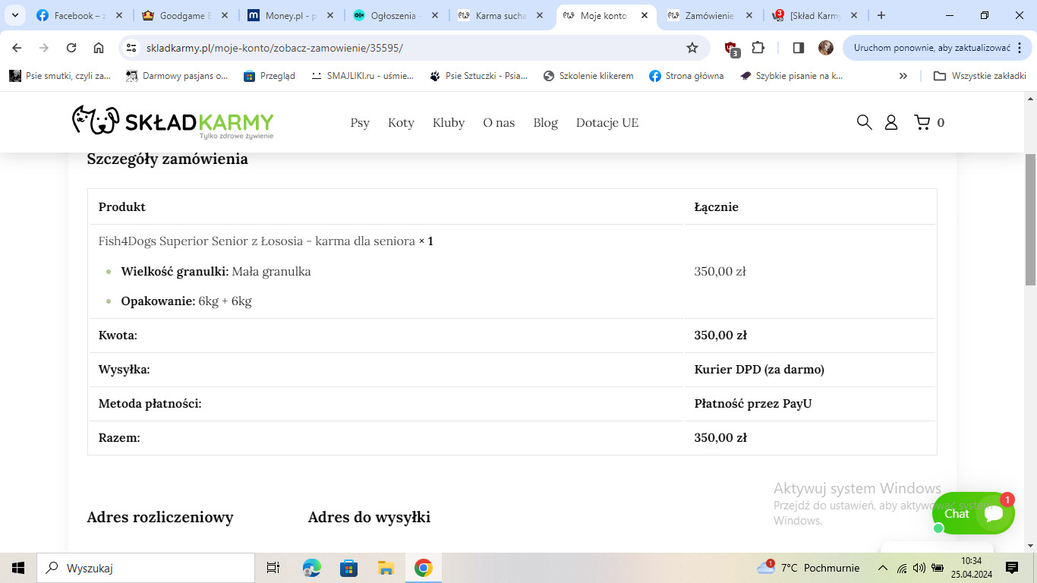Open the user account icon
The height and width of the screenshot is (583, 1037).
tap(891, 122)
